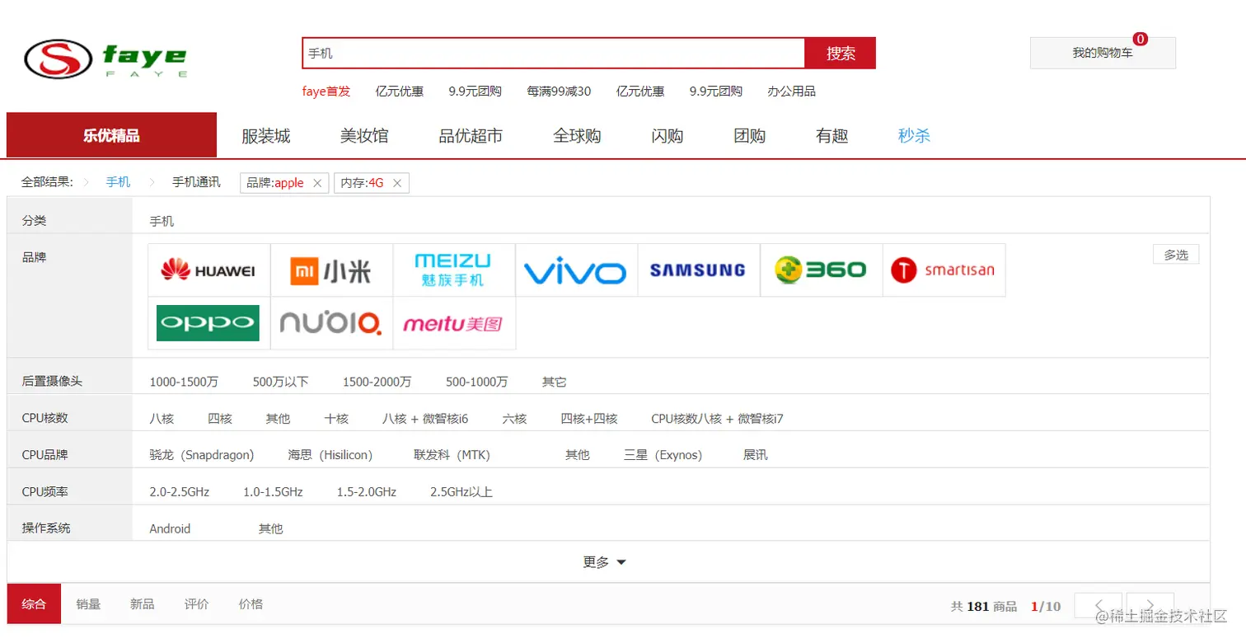Choose 八核 + 微智核i6 option
Viewport: 1246px width, 643px height.
[x=425, y=419]
